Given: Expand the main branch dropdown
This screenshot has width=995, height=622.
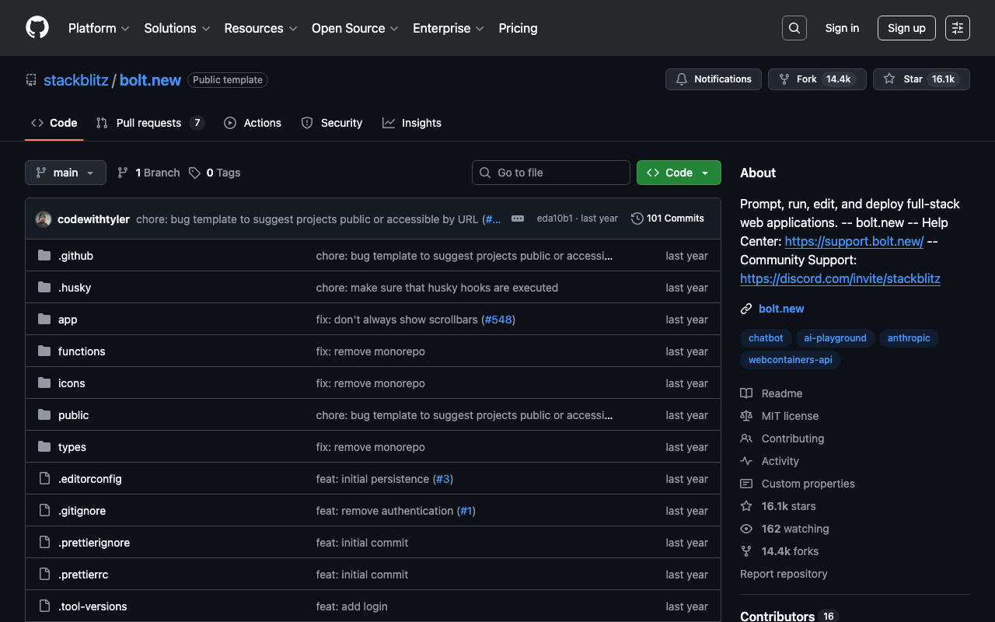Looking at the screenshot, I should 65,173.
